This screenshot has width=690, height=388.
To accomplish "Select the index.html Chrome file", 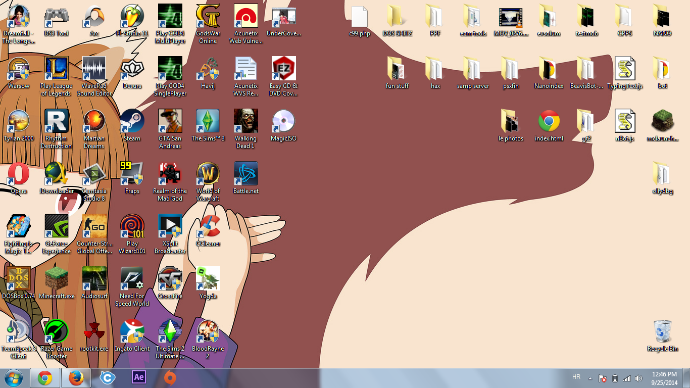I will point(549,126).
